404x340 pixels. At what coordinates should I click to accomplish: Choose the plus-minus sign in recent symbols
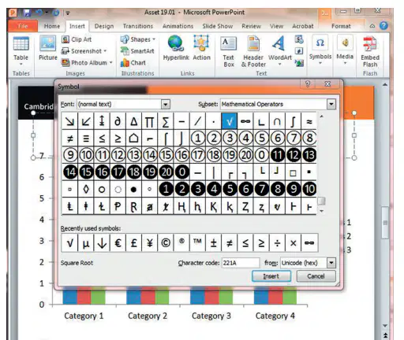point(213,242)
